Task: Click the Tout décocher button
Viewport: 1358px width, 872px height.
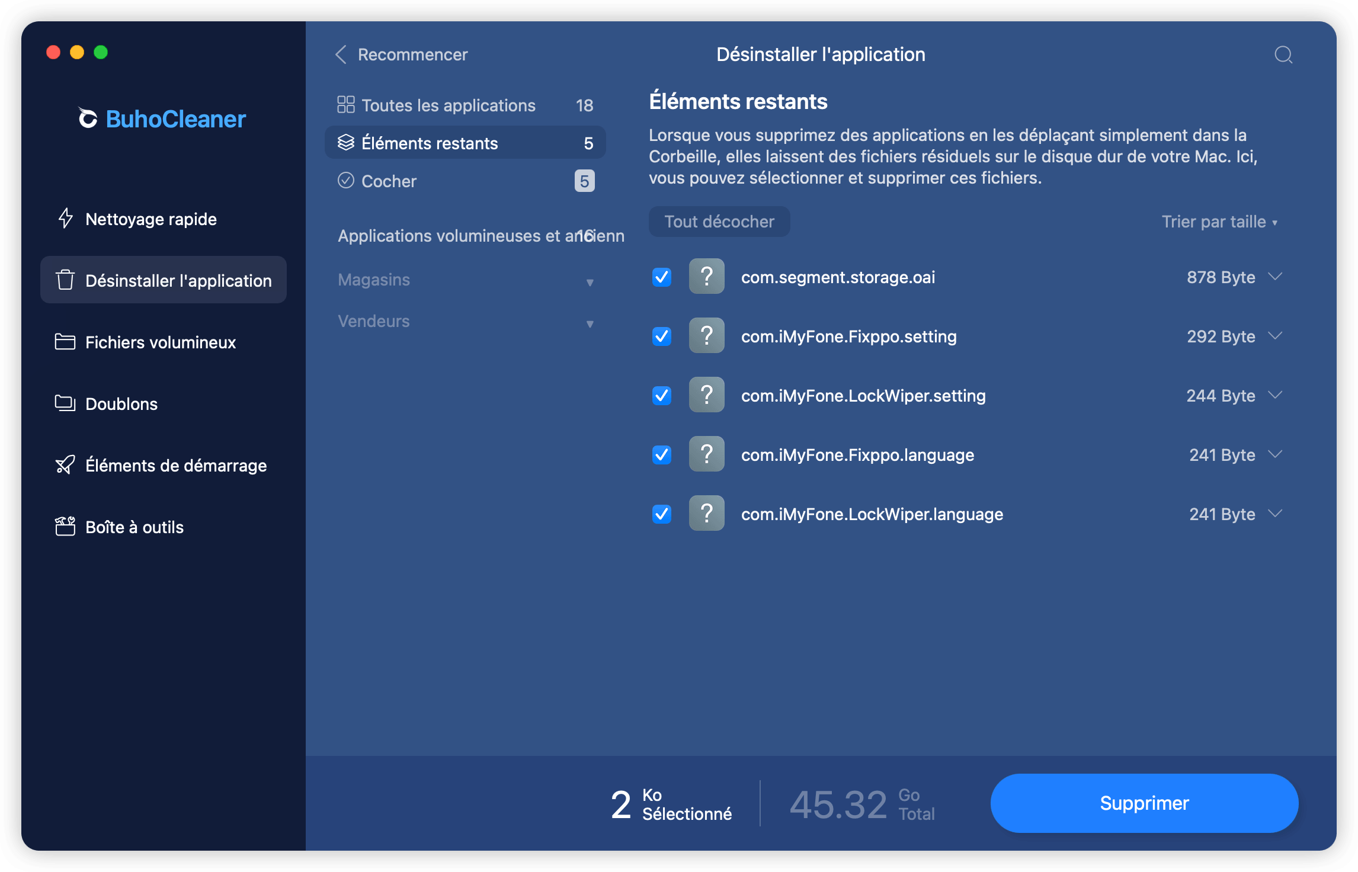Action: click(x=719, y=222)
